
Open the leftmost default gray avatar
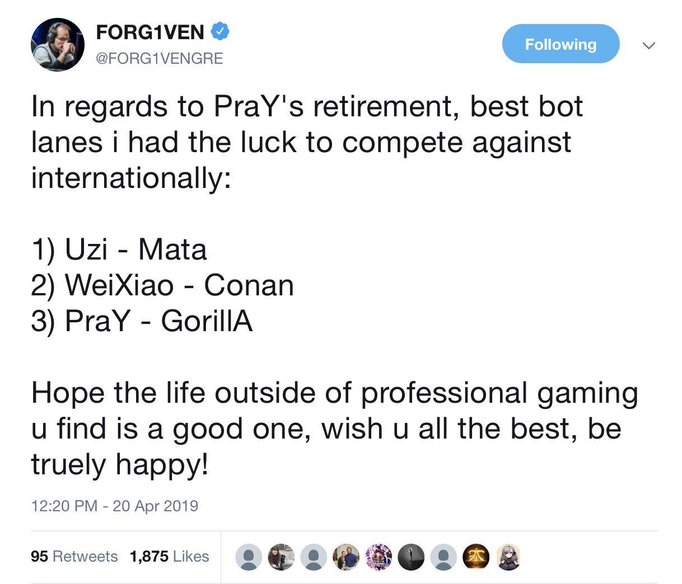pos(249,557)
